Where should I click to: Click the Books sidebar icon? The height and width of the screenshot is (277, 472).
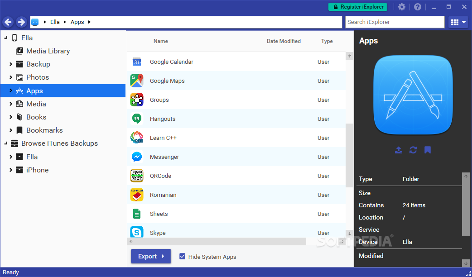[19, 117]
